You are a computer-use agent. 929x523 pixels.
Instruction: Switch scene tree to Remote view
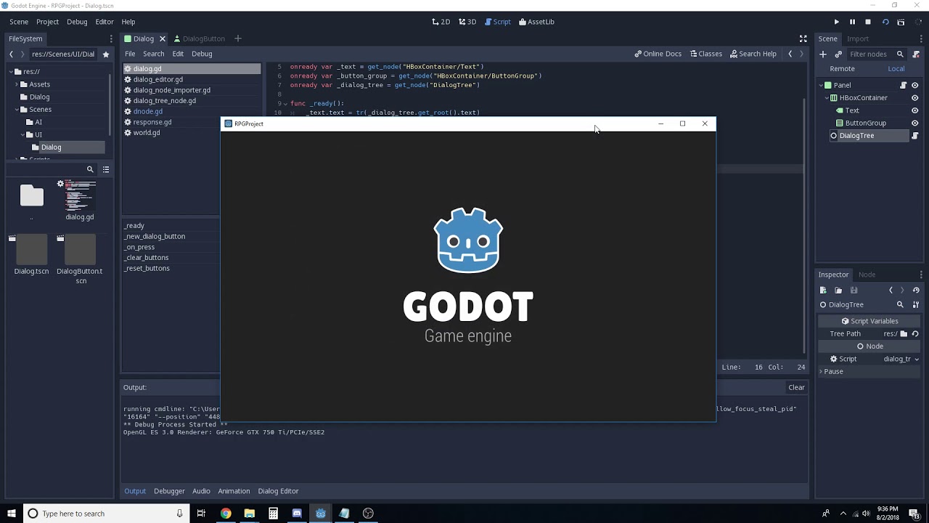click(x=842, y=68)
